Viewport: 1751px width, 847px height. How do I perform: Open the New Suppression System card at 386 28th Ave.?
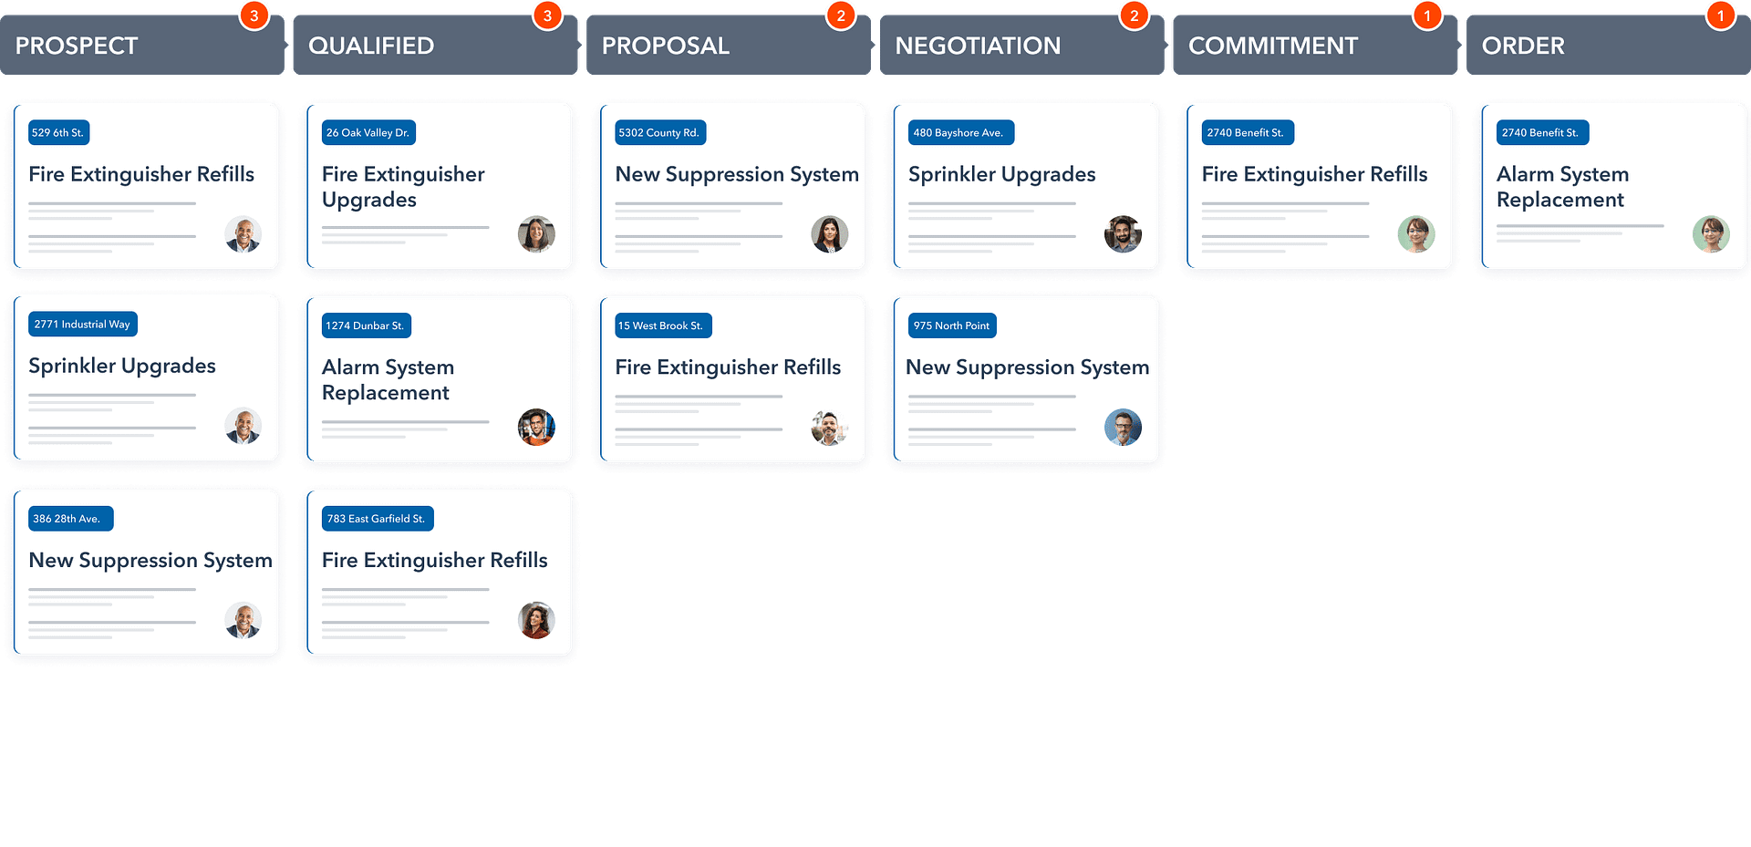(146, 573)
